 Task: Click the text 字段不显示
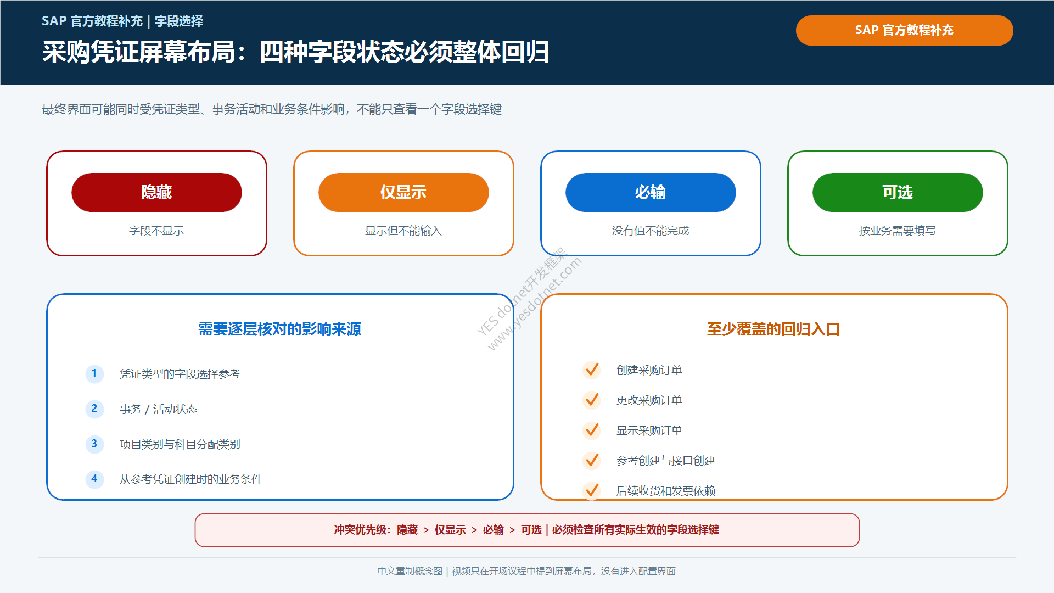pos(156,231)
